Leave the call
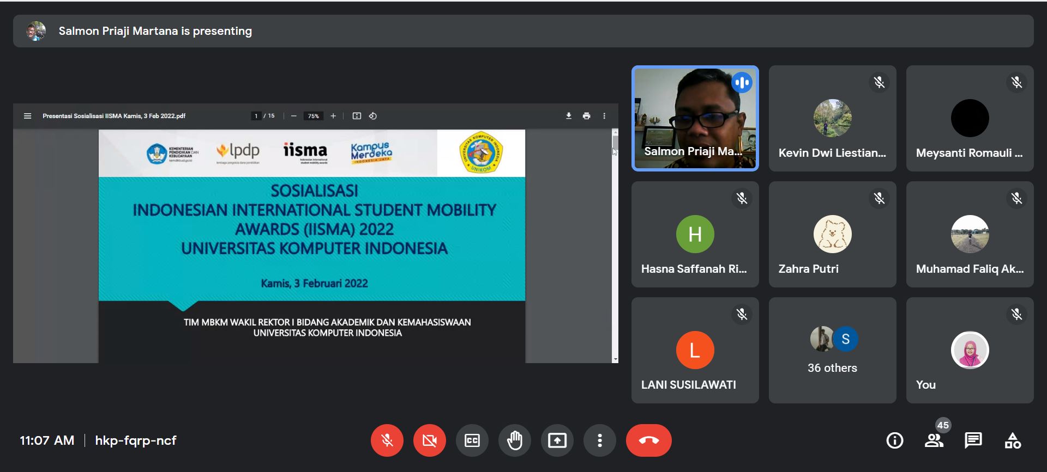Image resolution: width=1047 pixels, height=472 pixels. click(648, 440)
